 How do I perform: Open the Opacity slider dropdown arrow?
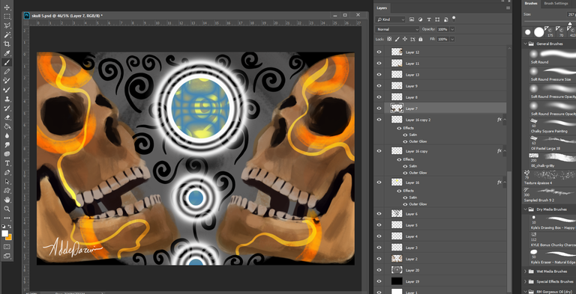(x=452, y=29)
